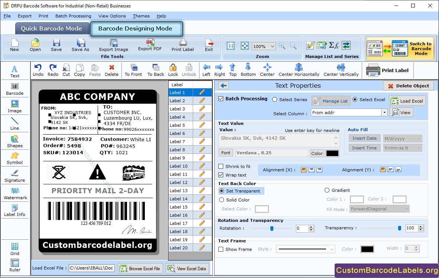This screenshot has width=439, height=278.
Task: Open the Watermark tool
Action: point(15,194)
